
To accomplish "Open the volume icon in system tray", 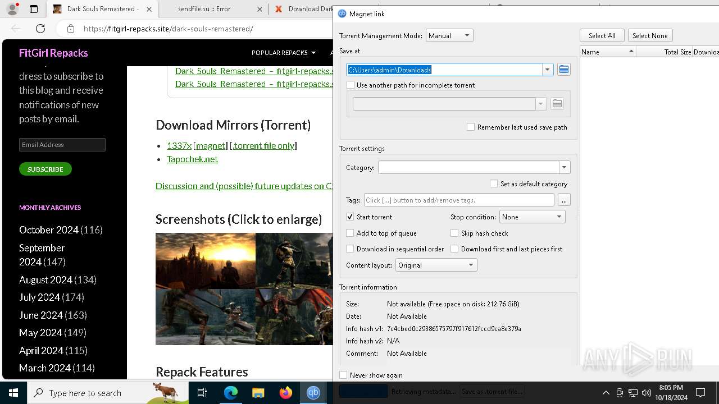I will (x=646, y=393).
